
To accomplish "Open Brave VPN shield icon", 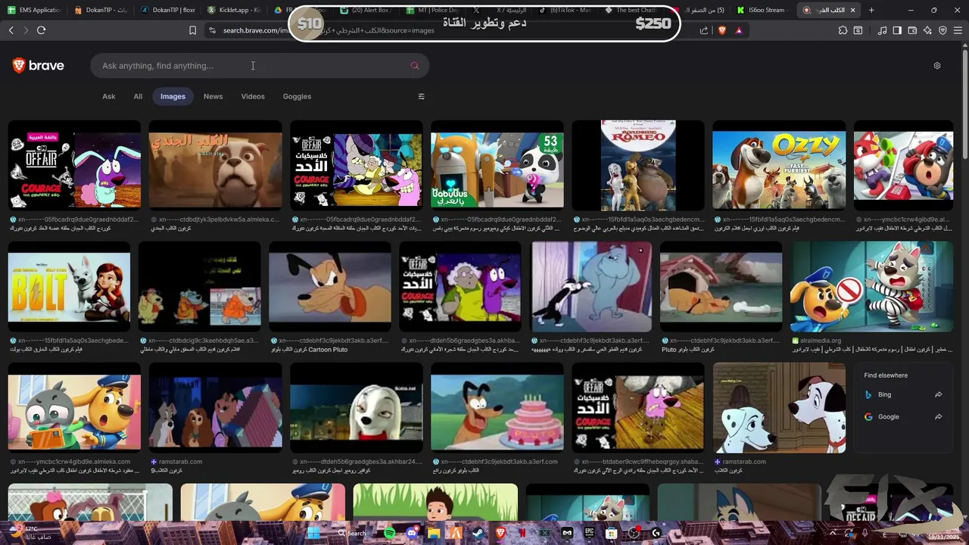I will click(x=943, y=30).
